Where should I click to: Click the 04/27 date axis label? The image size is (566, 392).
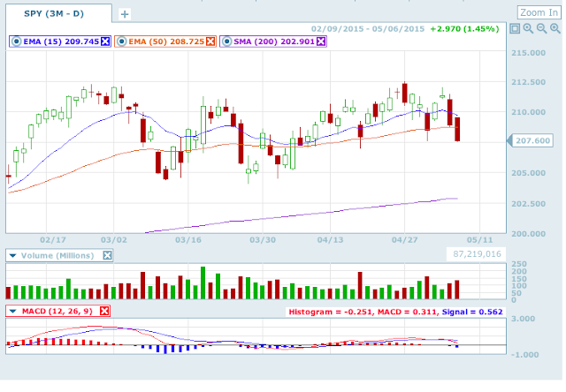click(405, 240)
